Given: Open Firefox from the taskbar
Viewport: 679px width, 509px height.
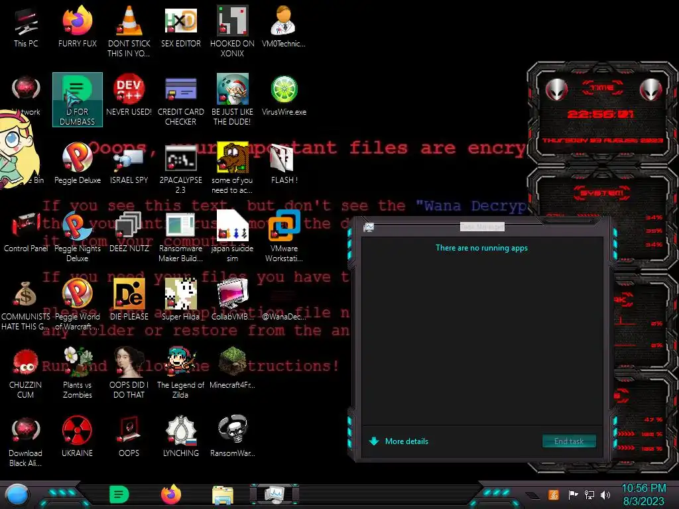Looking at the screenshot, I should tap(171, 494).
